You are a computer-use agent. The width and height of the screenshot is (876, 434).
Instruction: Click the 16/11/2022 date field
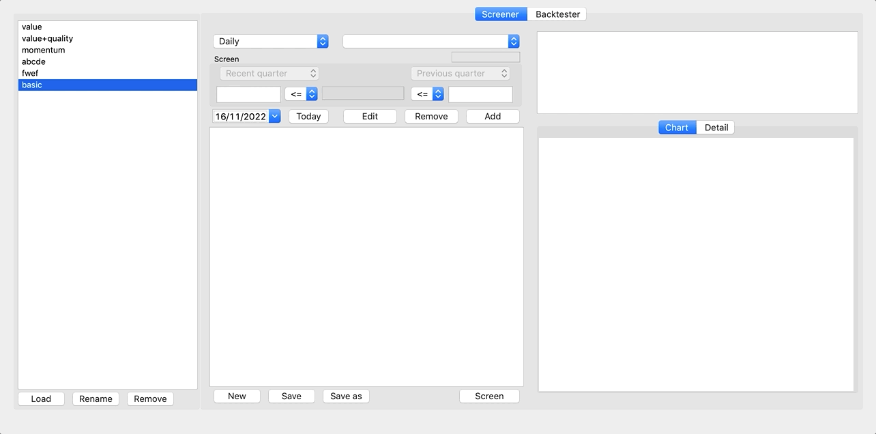[241, 117]
